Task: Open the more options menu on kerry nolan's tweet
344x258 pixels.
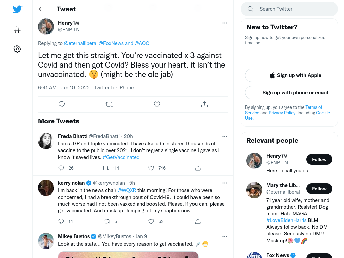Action: 225,183
